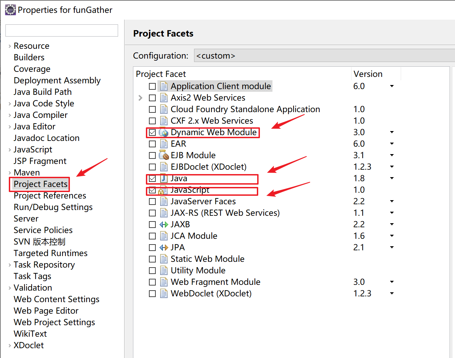The height and width of the screenshot is (358, 455).
Task: Click the EJBDoclet (XDoclet) facet icon
Action: tap(164, 167)
